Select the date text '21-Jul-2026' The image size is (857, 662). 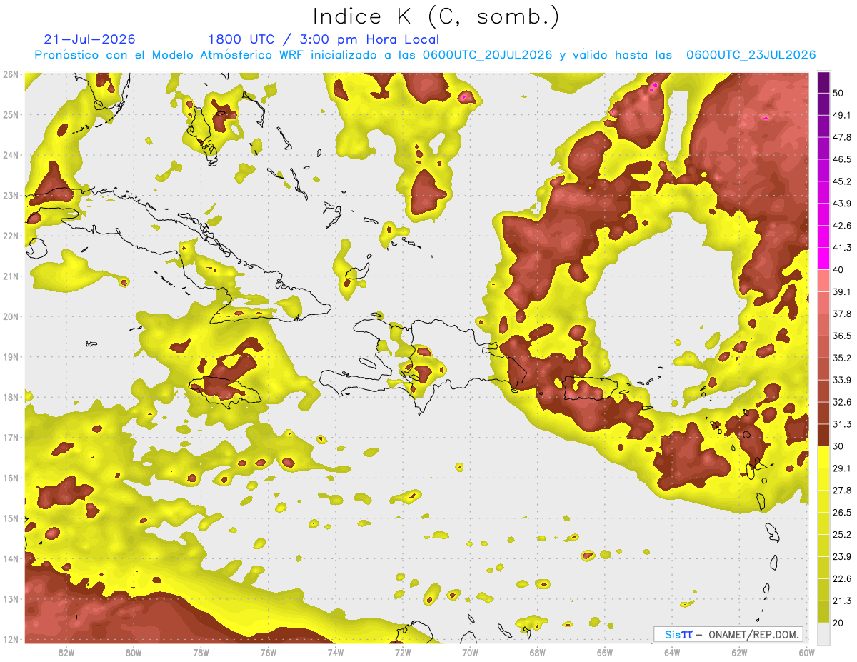[89, 39]
